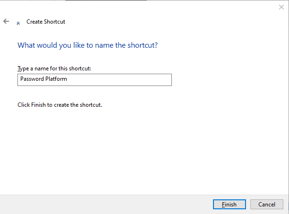Close the Create Shortcut dialog with X
This screenshot has height=214, width=289.
pyautogui.click(x=281, y=7)
